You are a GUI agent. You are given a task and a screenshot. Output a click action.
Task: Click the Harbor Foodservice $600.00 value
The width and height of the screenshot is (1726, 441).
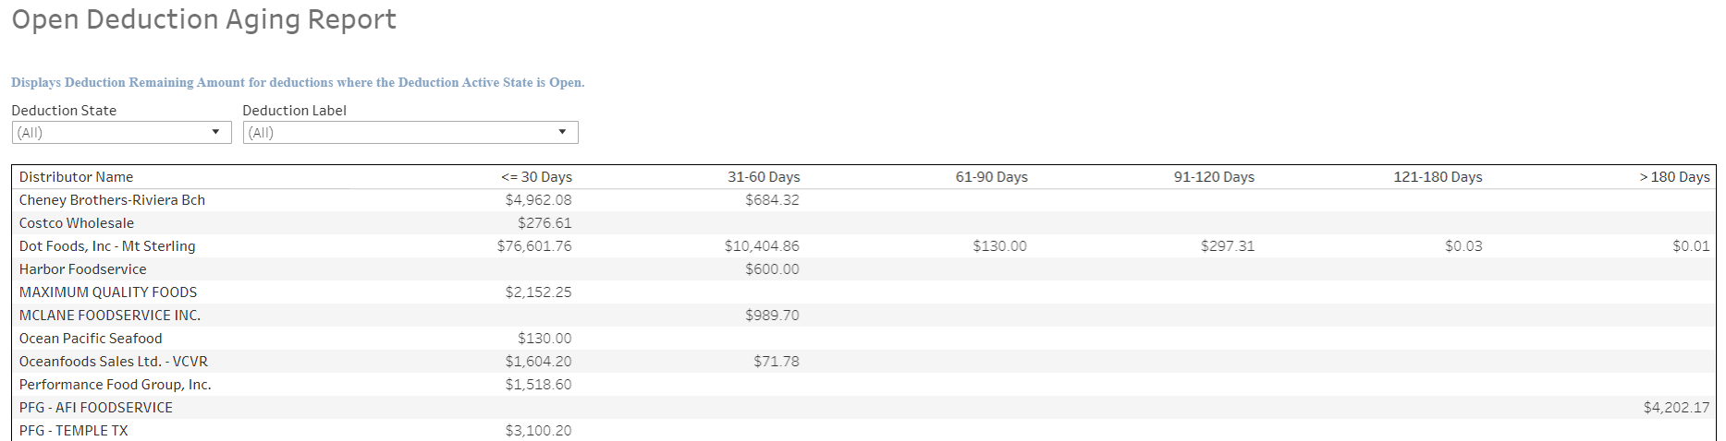tap(772, 269)
